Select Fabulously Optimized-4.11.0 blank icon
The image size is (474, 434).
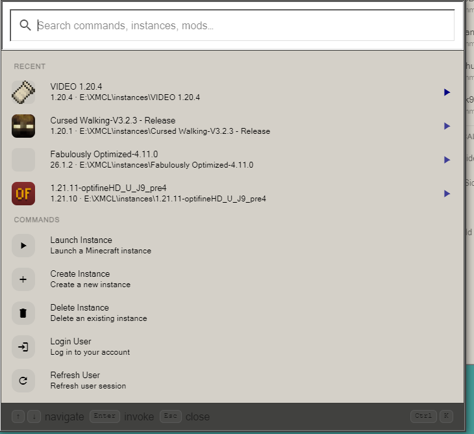[23, 160]
